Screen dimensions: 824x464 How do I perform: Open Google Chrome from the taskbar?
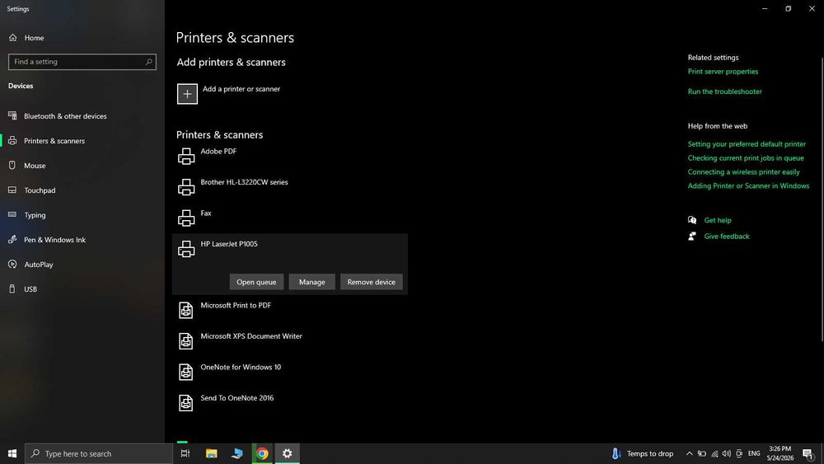262,453
